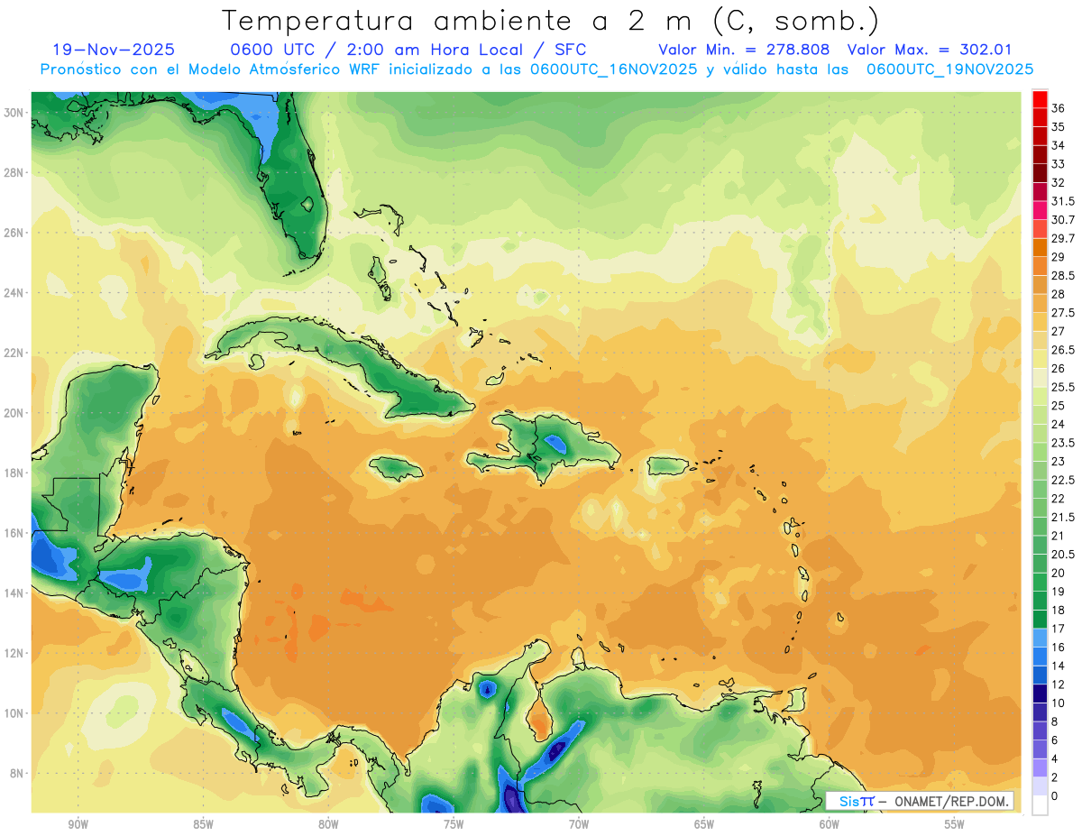Click the '24N' latitude label
This screenshot has width=1082, height=836.
click(x=14, y=293)
